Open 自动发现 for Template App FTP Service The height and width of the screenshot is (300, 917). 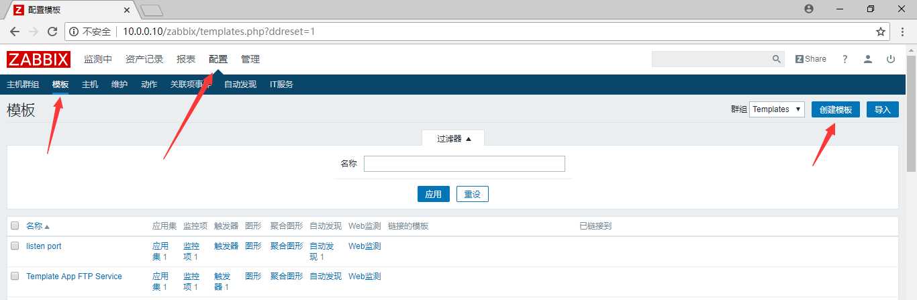click(326, 276)
